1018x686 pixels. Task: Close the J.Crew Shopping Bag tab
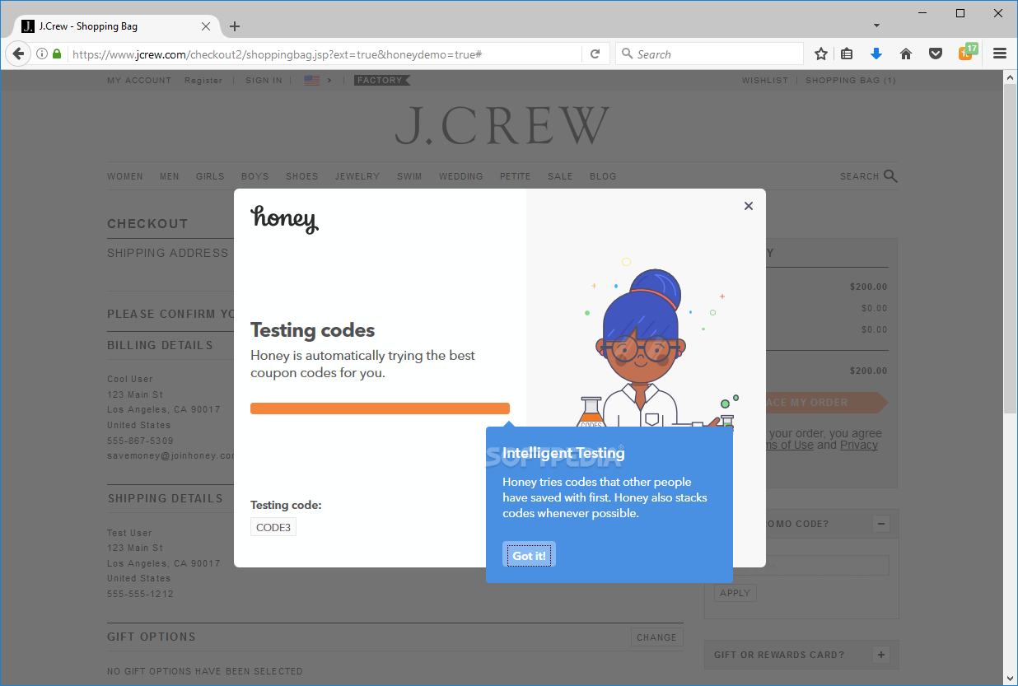pos(206,26)
